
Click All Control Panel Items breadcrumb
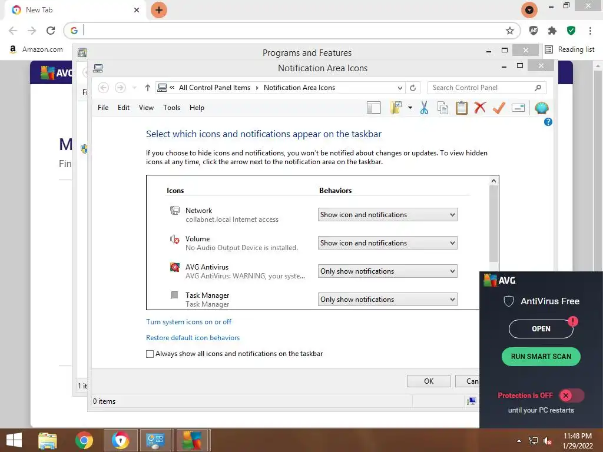click(214, 88)
